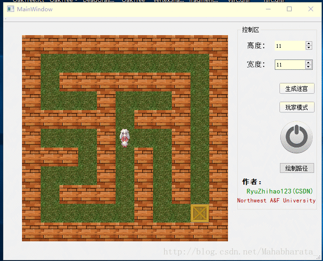The width and height of the screenshot is (323, 261).
Task: Click the white-haired character sprite in the maze
Action: (125, 138)
